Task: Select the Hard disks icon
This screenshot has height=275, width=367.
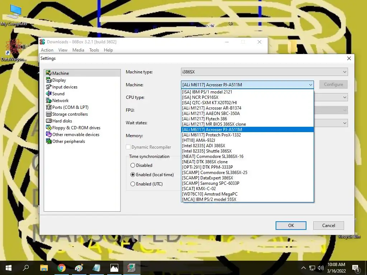Action: (49, 121)
